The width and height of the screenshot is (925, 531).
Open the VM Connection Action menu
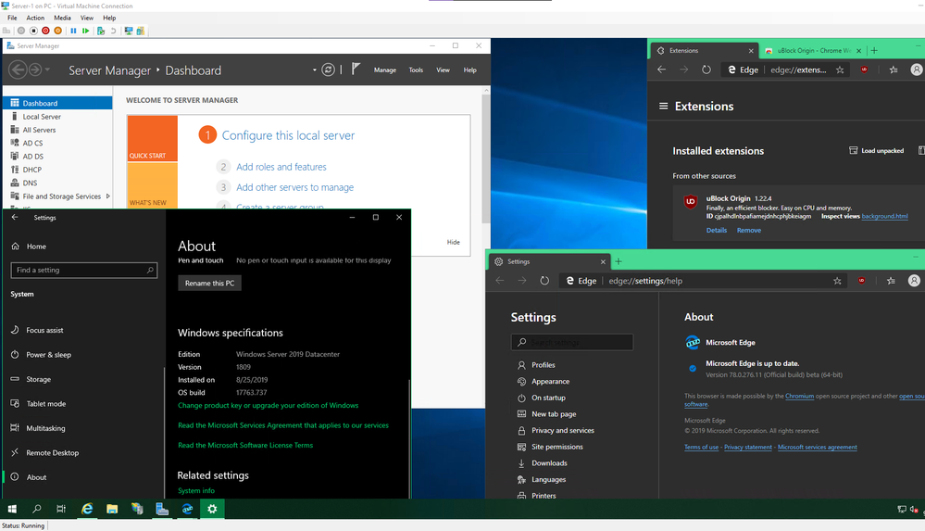click(35, 18)
